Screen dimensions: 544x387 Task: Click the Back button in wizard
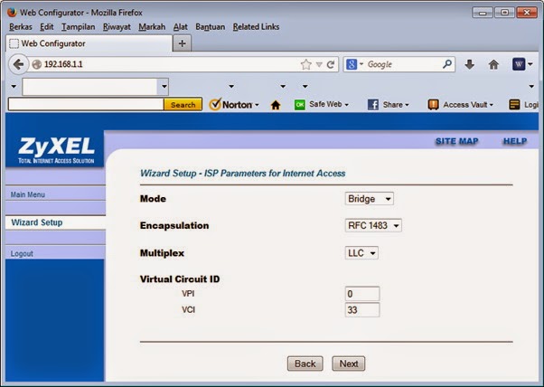tap(305, 363)
